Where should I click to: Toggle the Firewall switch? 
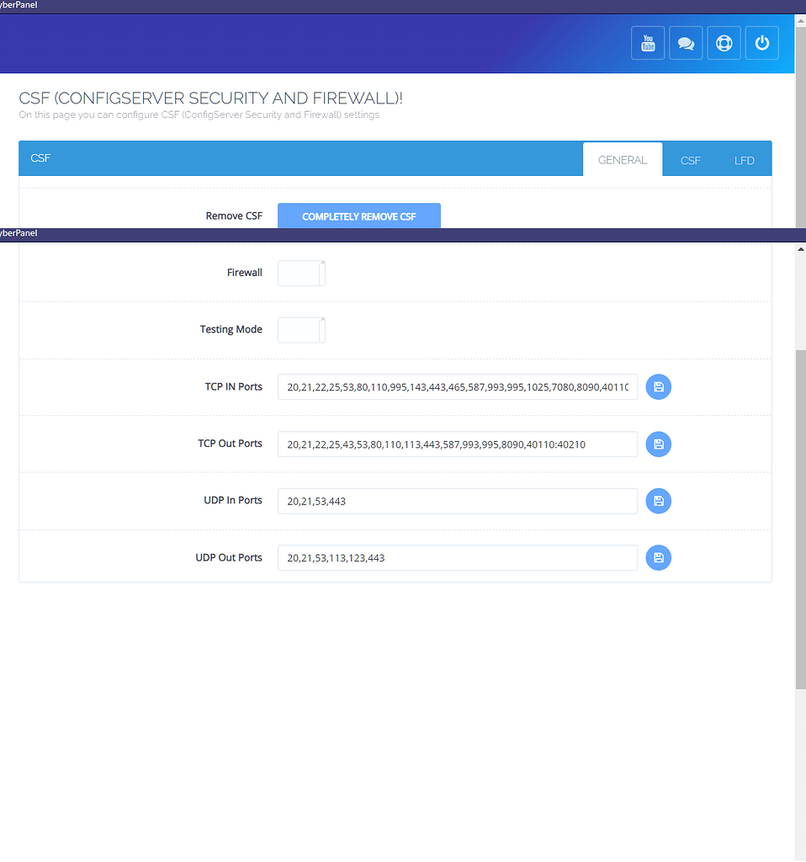pyautogui.click(x=302, y=274)
